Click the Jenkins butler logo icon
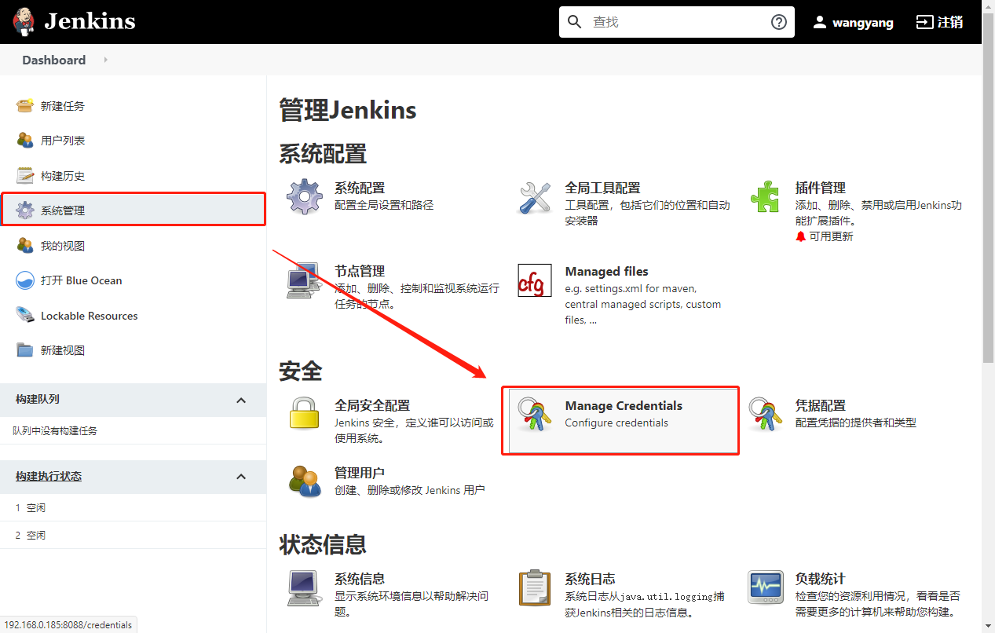The image size is (995, 633). coord(24,21)
